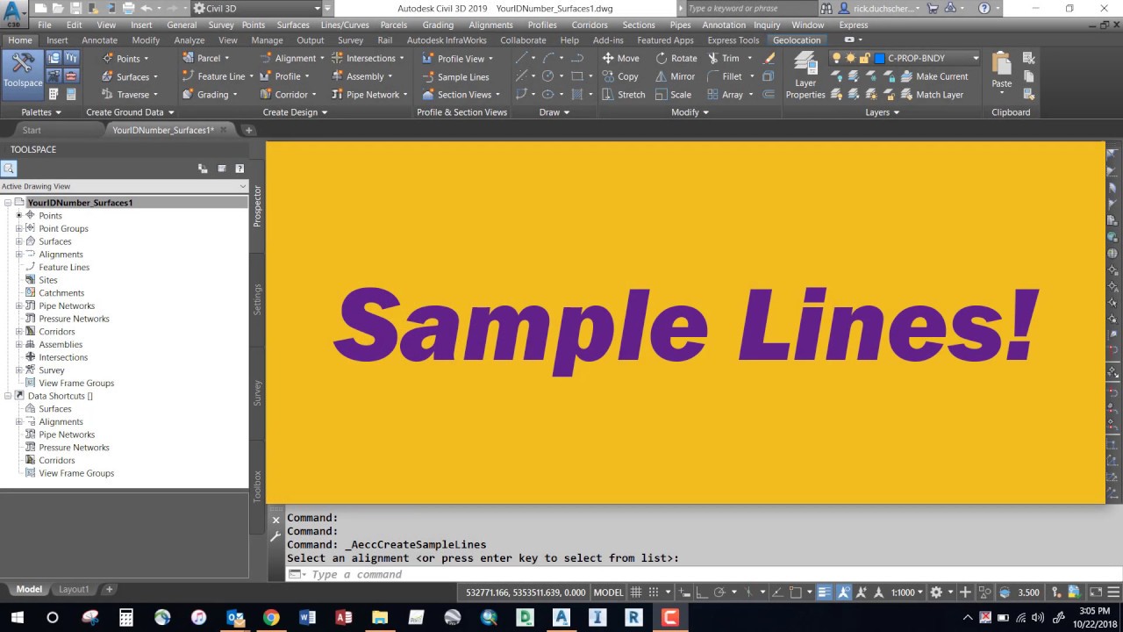Click the Start file tab
1123x632 pixels.
tap(32, 130)
